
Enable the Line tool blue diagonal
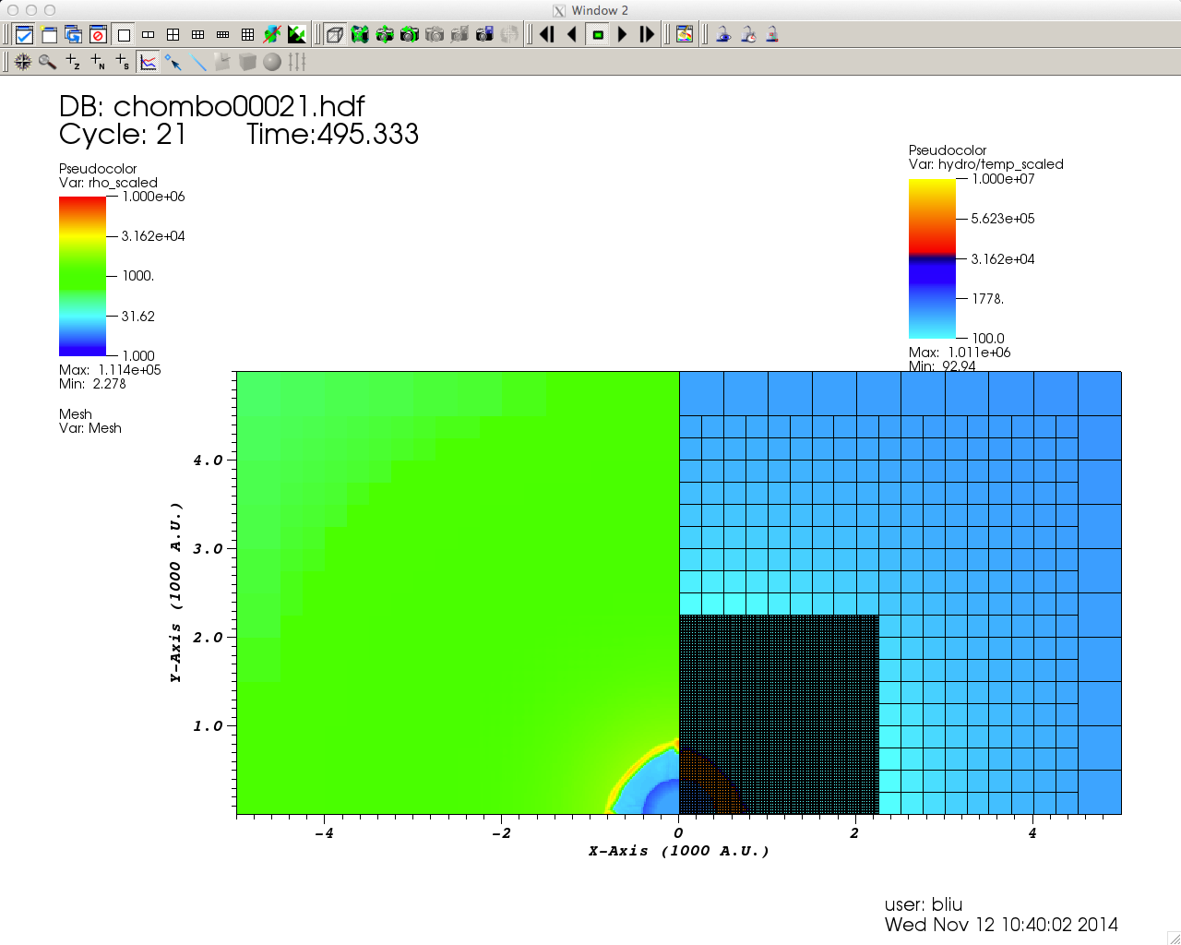[x=197, y=62]
